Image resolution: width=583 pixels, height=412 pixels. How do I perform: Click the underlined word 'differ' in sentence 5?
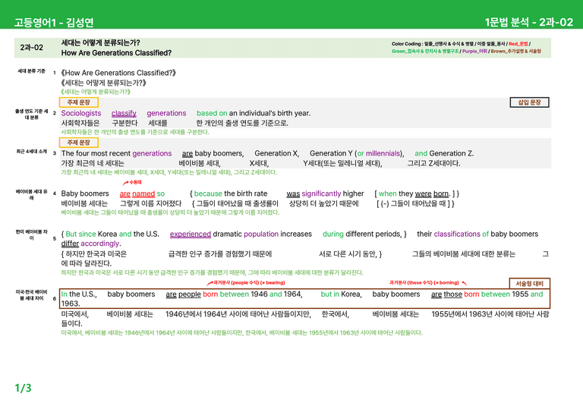pos(70,244)
